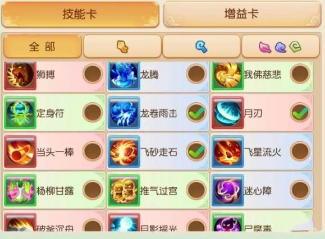Select the 全部 filter button
The image size is (325, 239).
(43, 47)
